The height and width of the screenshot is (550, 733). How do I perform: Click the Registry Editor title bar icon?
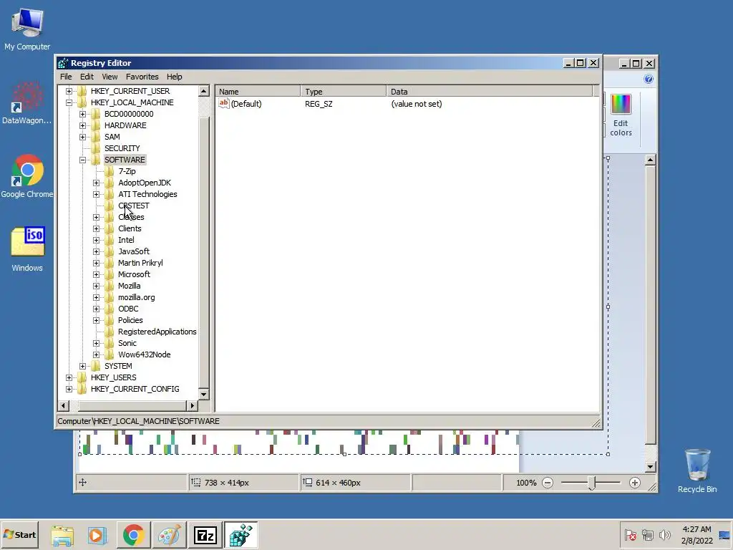click(x=63, y=63)
